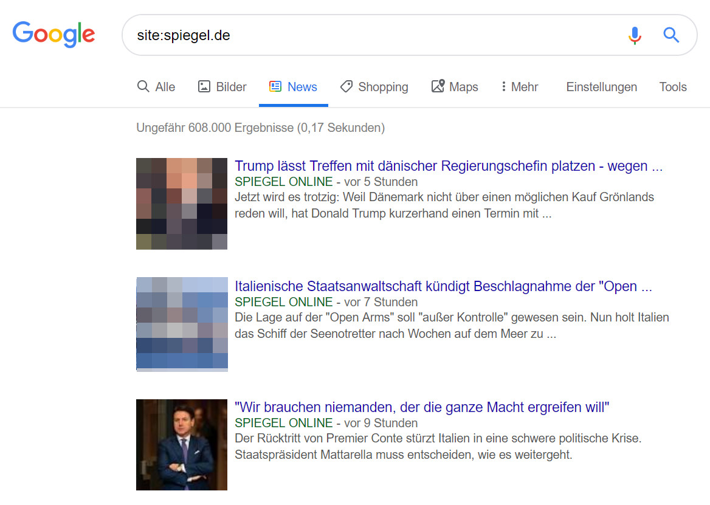Click the News tab icon

click(275, 86)
